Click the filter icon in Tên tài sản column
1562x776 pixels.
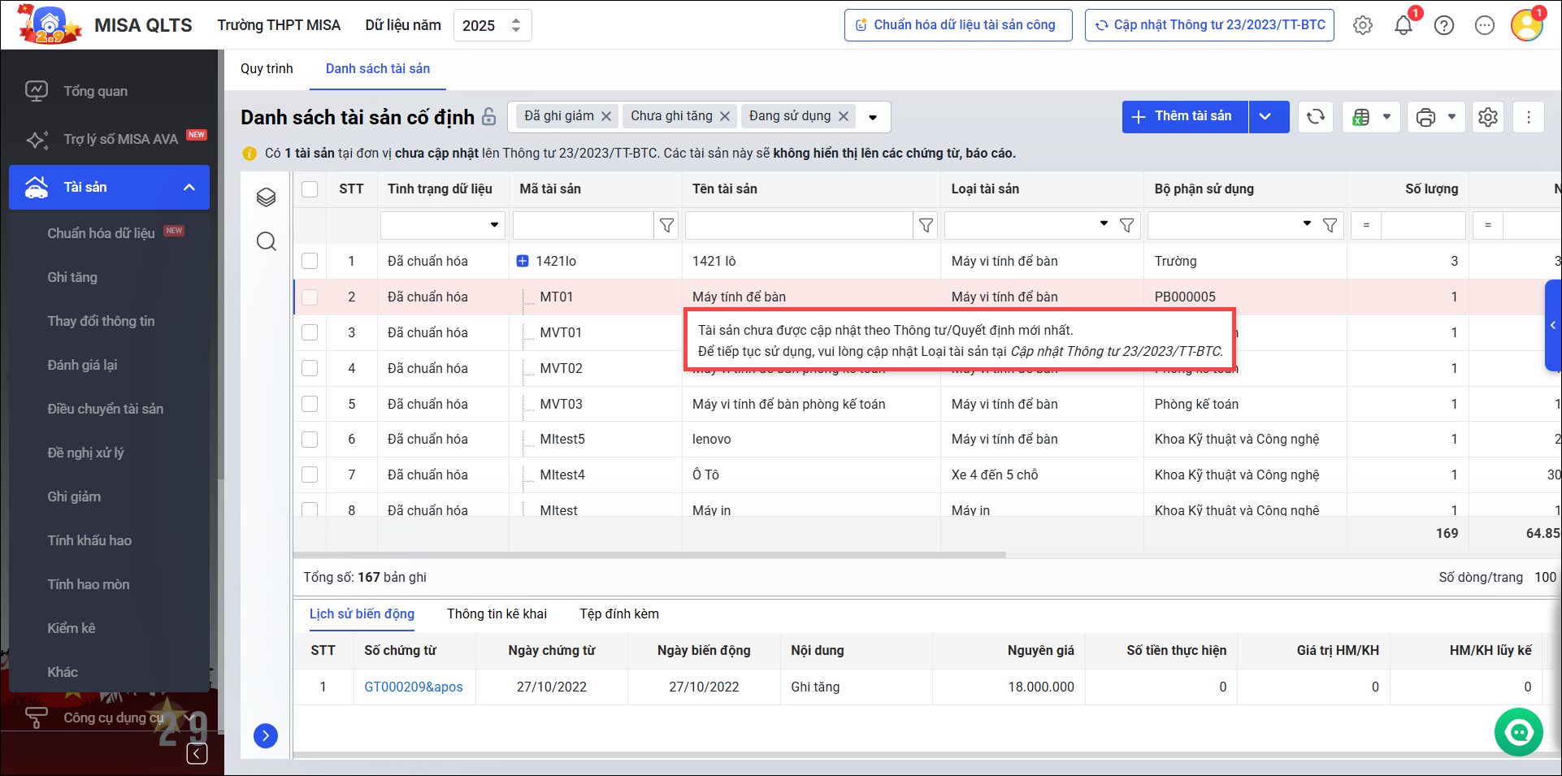(926, 225)
